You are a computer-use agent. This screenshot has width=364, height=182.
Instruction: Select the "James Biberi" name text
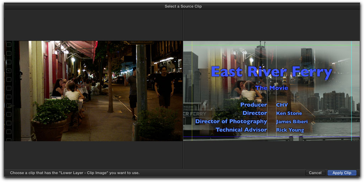(x=292, y=122)
